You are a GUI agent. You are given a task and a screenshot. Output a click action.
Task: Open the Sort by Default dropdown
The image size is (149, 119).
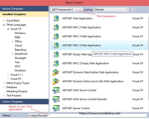coord(111,10)
